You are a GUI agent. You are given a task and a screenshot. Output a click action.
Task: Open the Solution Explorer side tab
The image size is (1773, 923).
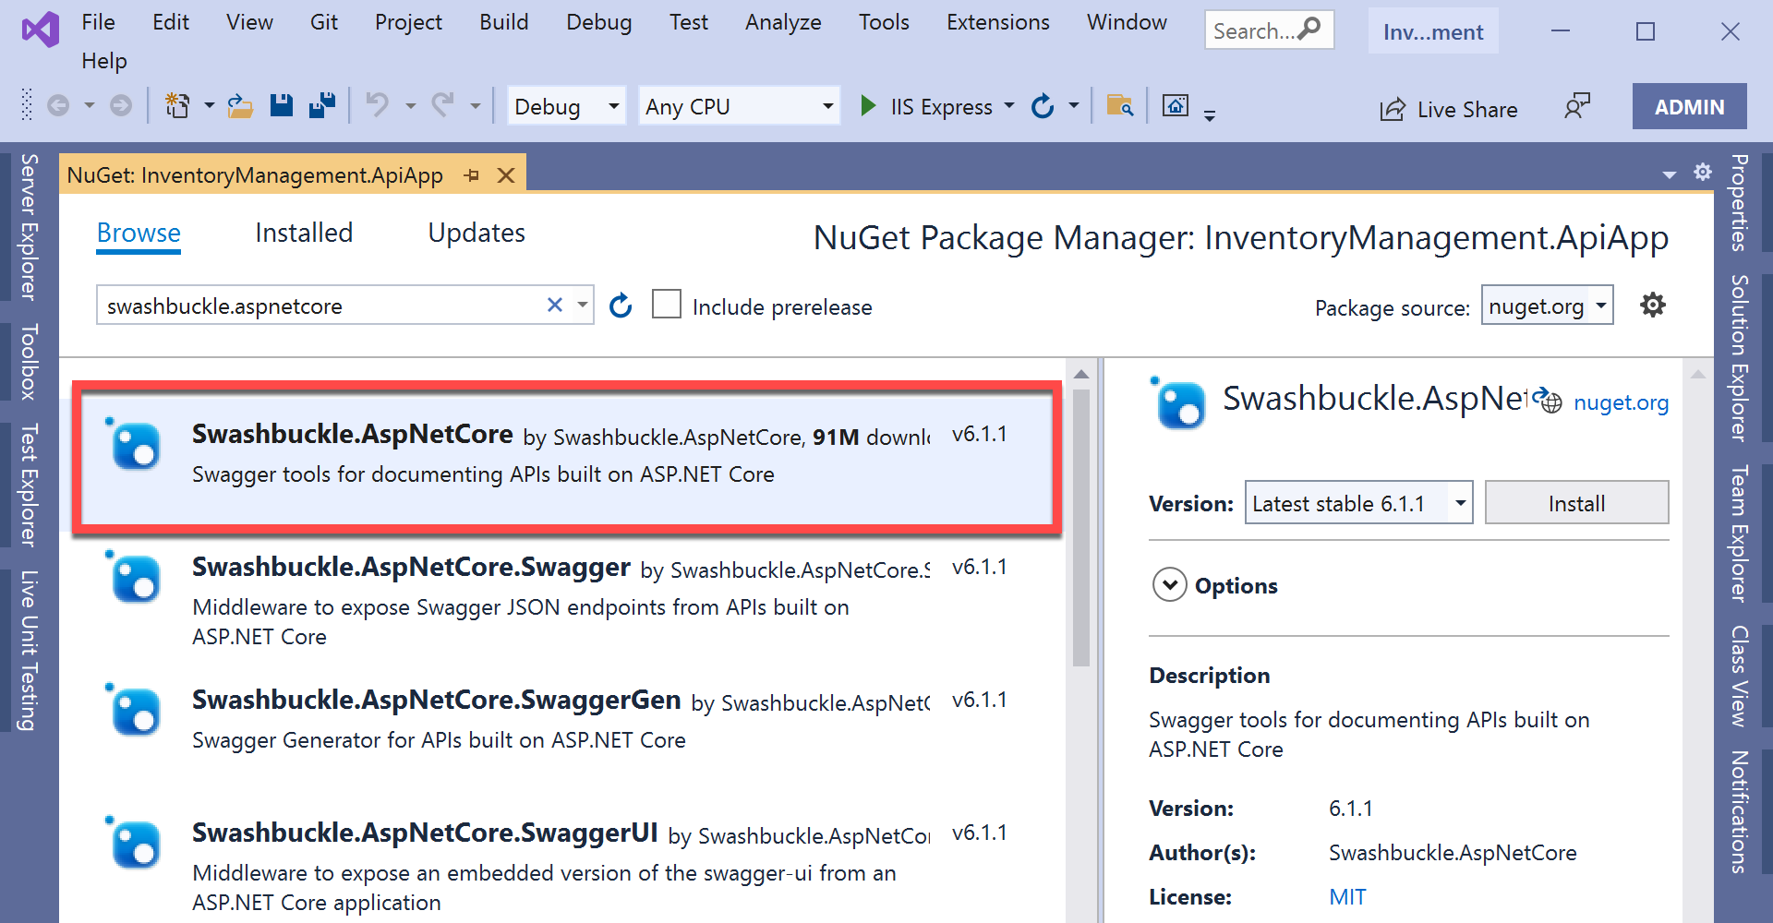tap(1740, 357)
